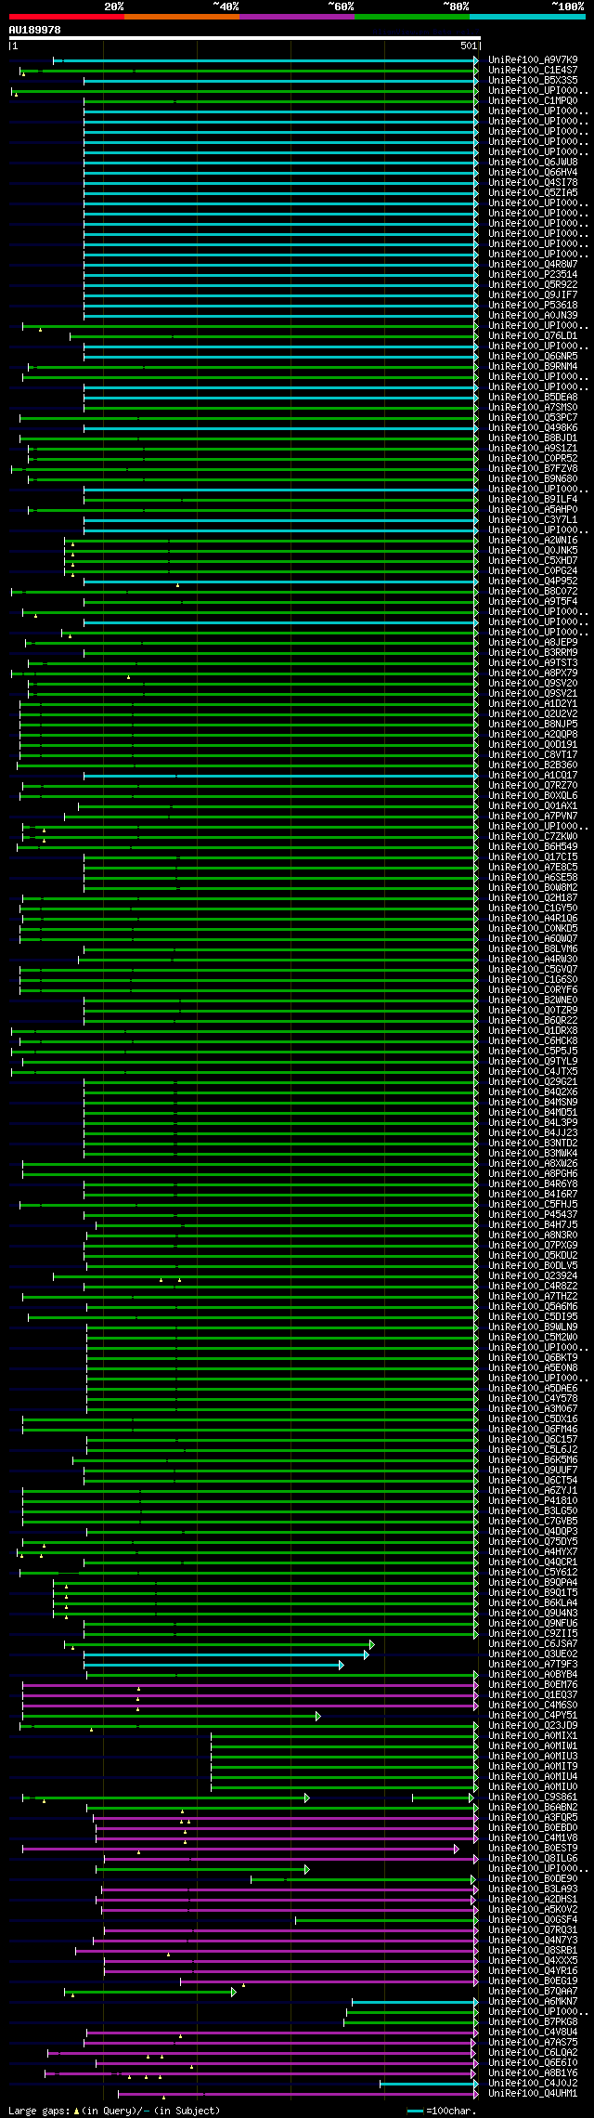Open hit UniRef100_A7SMS0
This screenshot has width=594, height=2118.
click(533, 408)
